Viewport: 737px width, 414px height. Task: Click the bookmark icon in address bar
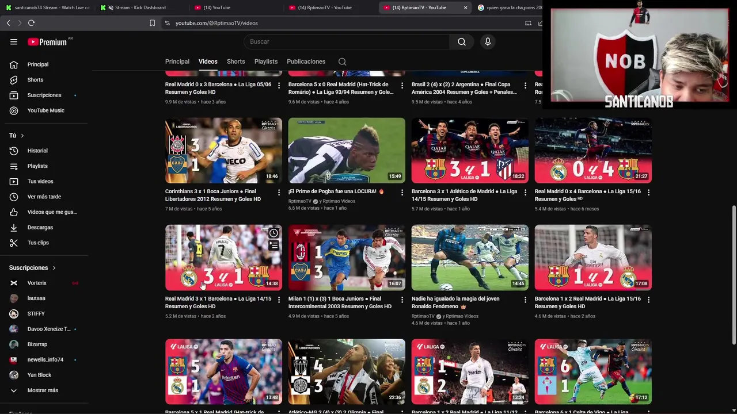pyautogui.click(x=152, y=23)
